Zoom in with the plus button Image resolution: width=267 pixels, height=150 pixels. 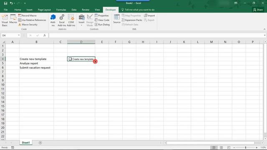[257, 147]
